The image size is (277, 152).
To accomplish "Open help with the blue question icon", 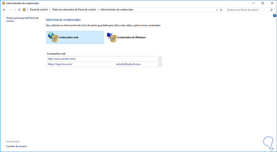I will 275,15.
